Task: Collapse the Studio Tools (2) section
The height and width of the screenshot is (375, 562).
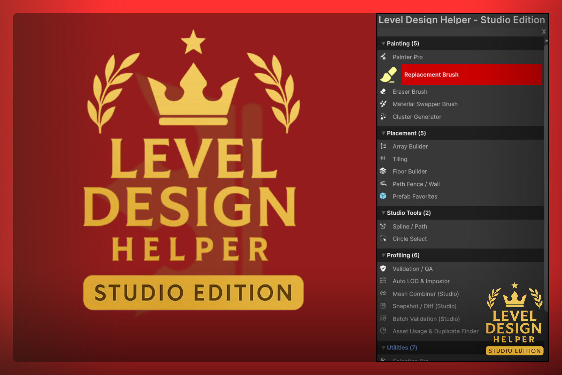Action: (383, 213)
